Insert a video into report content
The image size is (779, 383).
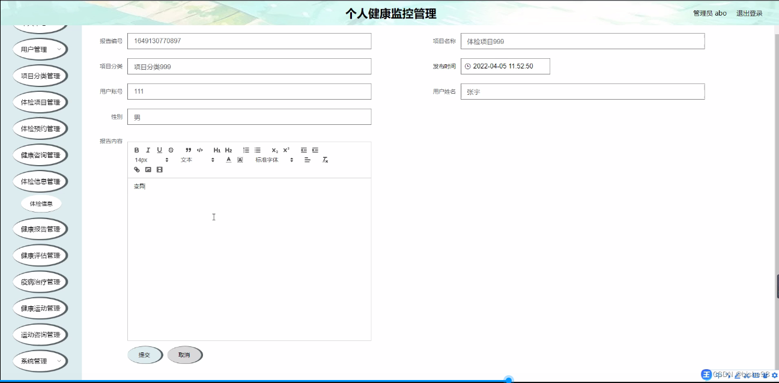[159, 169]
